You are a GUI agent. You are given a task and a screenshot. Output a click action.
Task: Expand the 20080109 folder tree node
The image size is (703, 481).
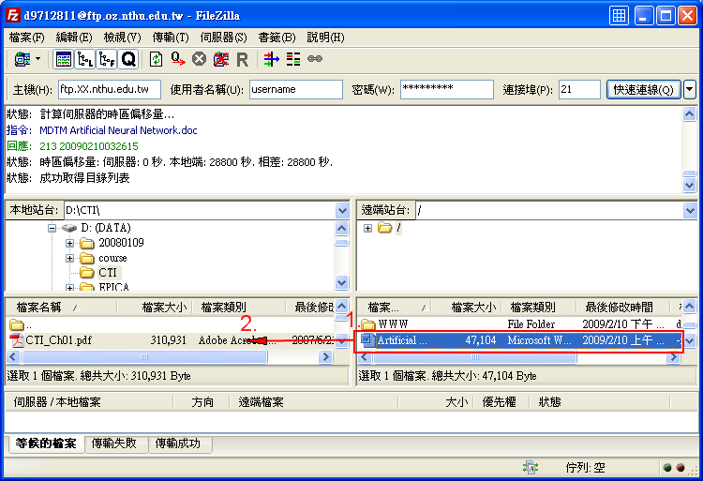(x=70, y=243)
